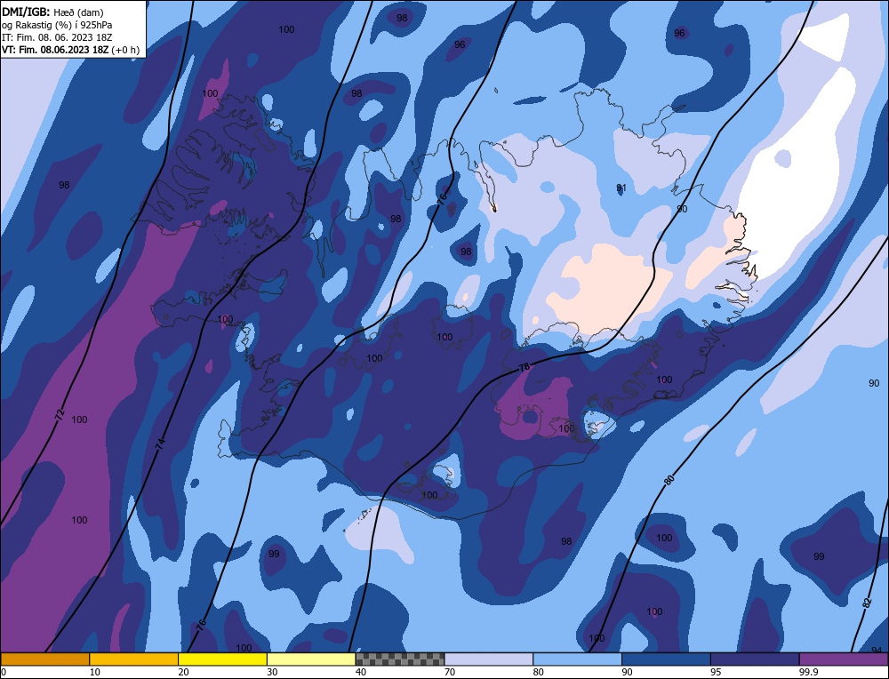The image size is (889, 679).
Task: Pick the light blue 80–90 legend swatch
Action: click(577, 659)
